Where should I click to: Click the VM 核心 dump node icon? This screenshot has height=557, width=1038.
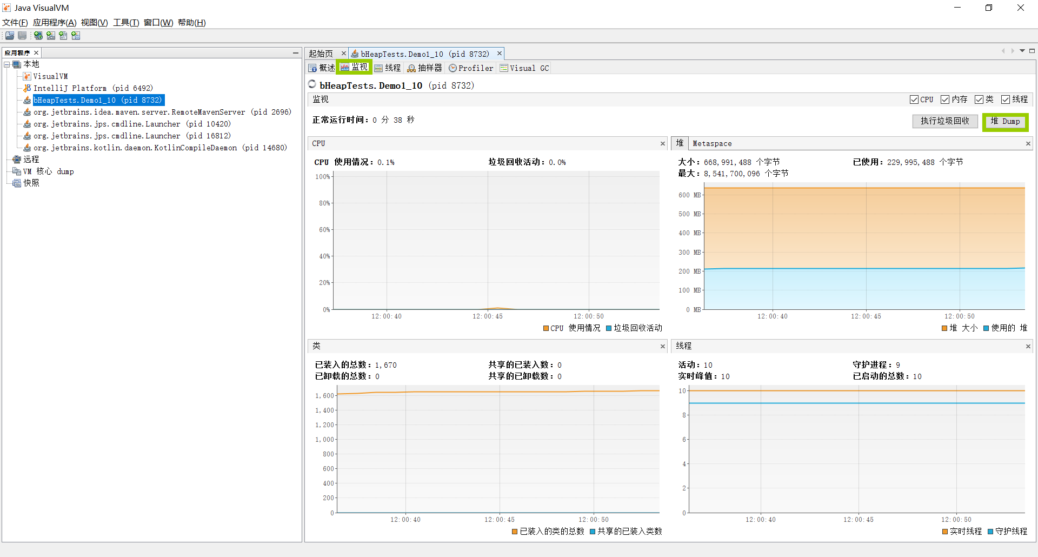(x=17, y=171)
